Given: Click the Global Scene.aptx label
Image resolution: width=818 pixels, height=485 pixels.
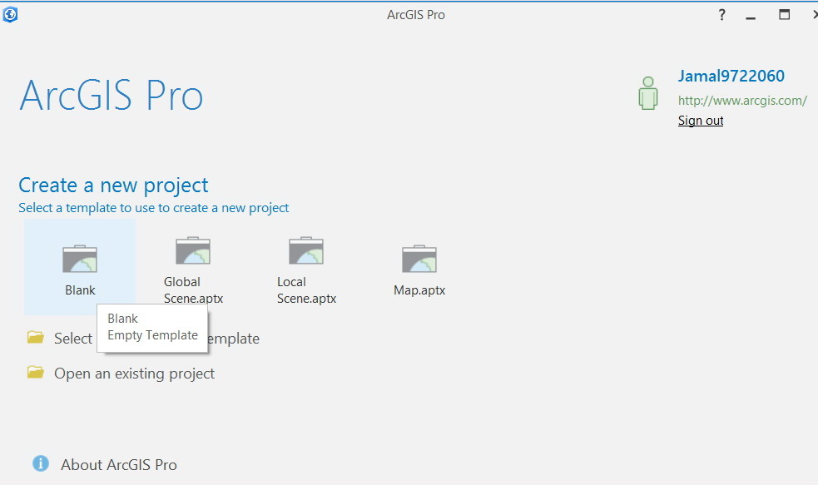Looking at the screenshot, I should (193, 290).
